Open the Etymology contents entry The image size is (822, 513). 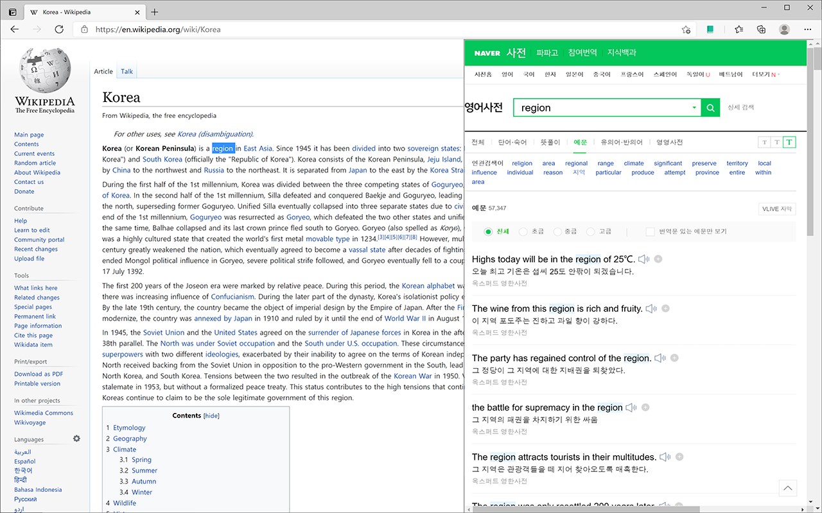pos(129,428)
